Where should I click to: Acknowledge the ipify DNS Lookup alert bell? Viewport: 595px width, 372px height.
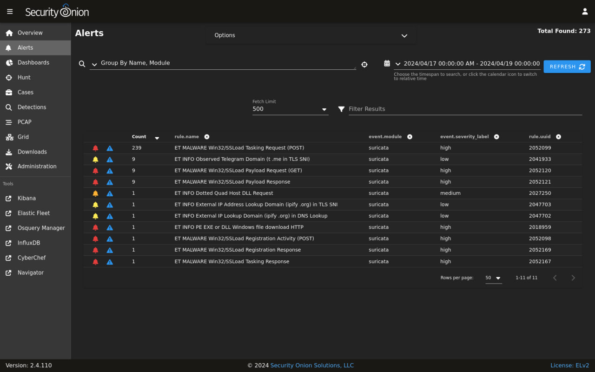click(x=96, y=216)
